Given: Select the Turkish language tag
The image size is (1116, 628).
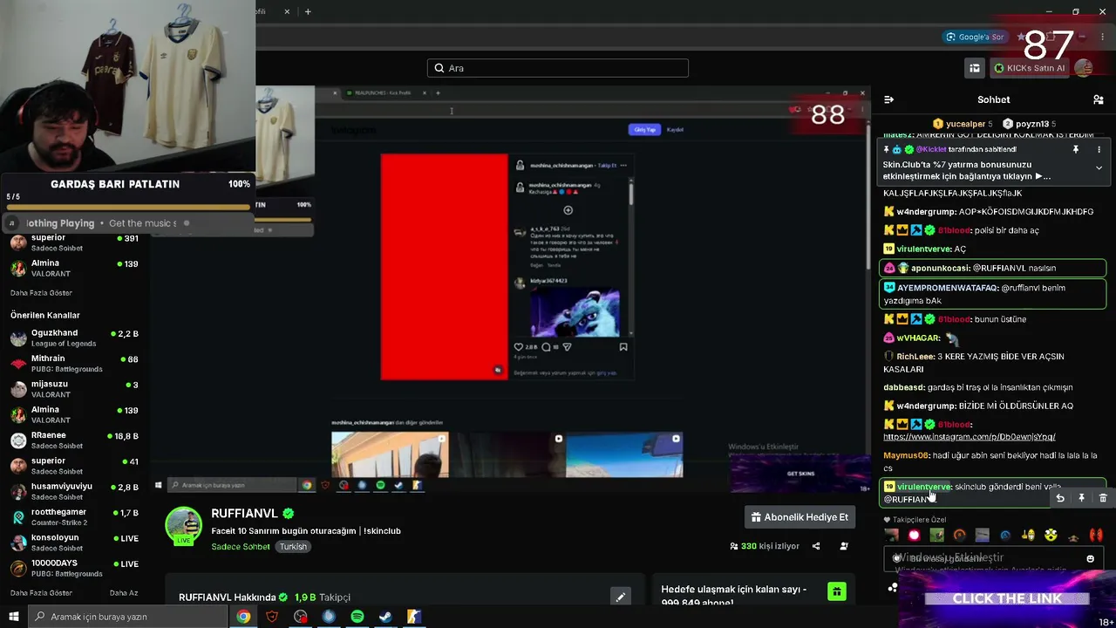Looking at the screenshot, I should point(293,547).
